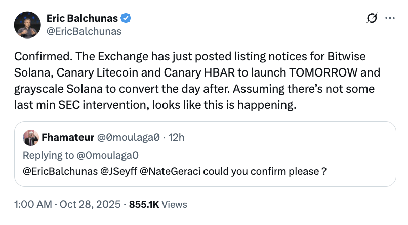View the 855.1K Views count
This screenshot has width=408, height=225.
pos(158,205)
